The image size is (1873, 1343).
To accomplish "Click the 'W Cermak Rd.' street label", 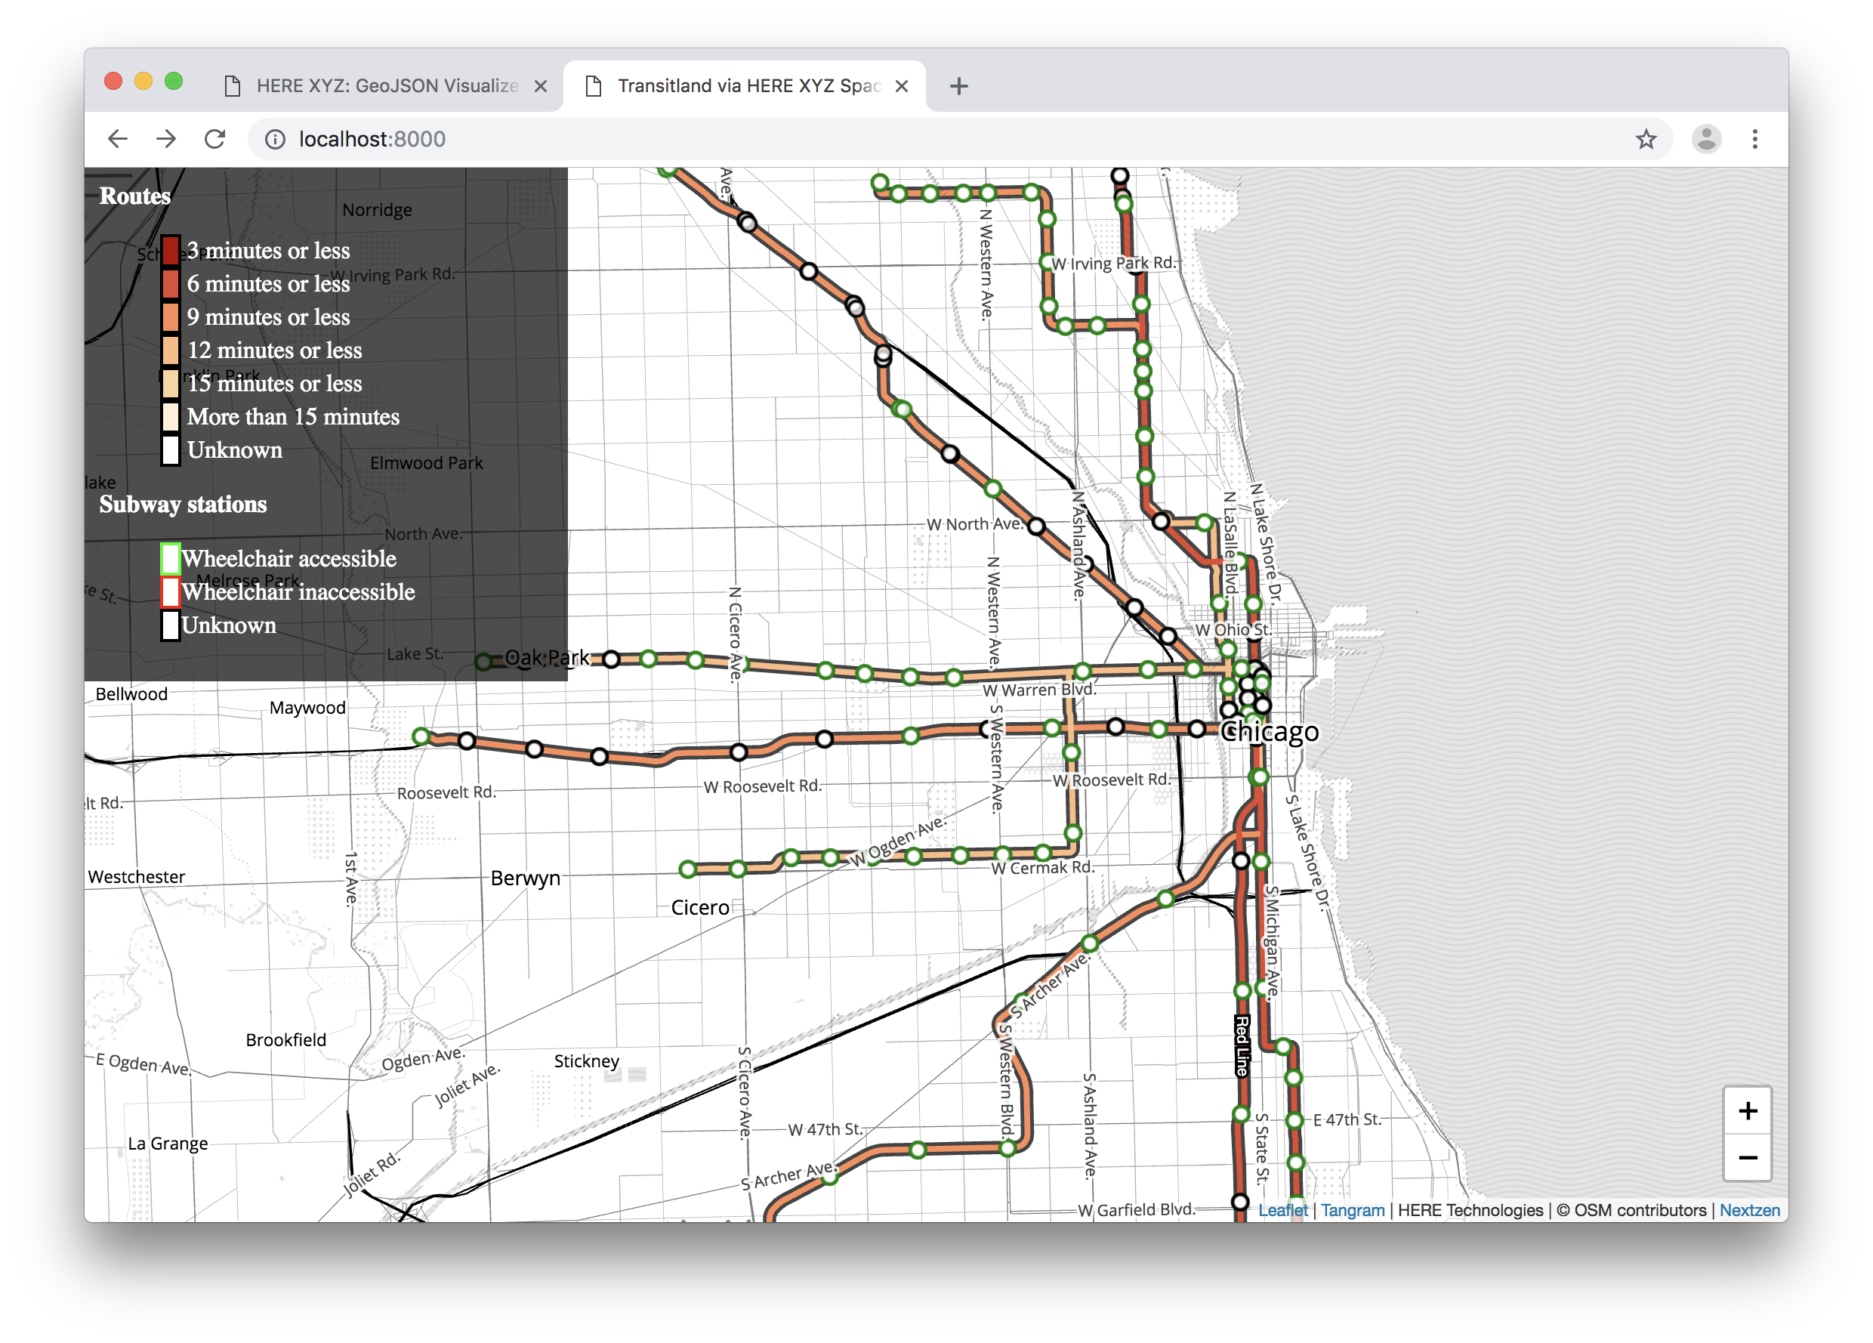I will tap(1042, 868).
